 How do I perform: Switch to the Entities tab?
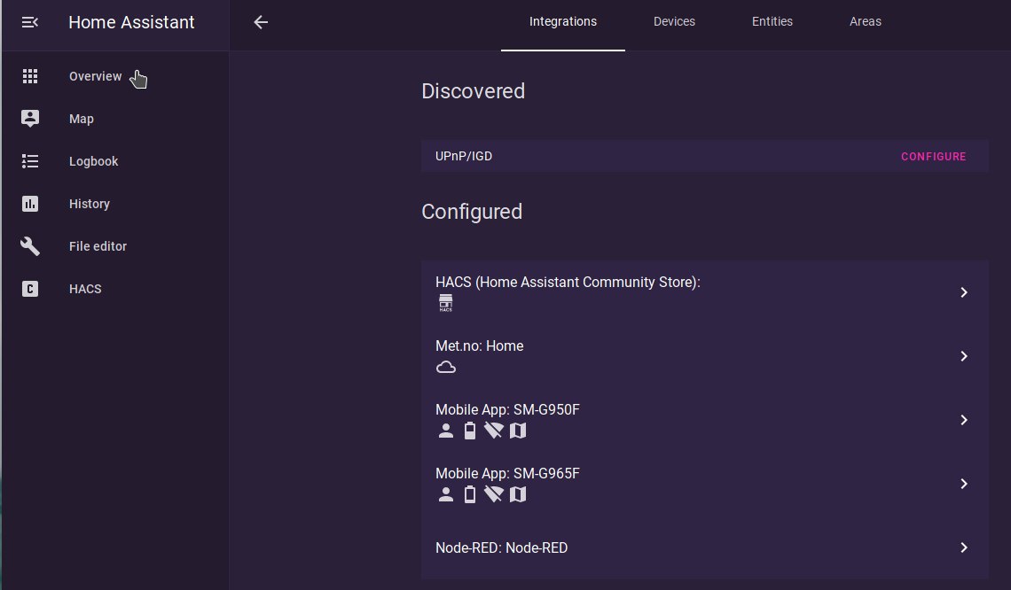(772, 22)
